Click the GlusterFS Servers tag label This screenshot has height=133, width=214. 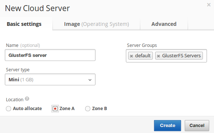pos(181,56)
